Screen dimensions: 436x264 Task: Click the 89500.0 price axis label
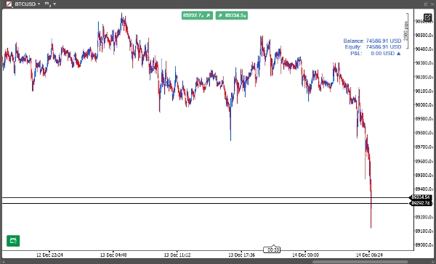(x=424, y=176)
